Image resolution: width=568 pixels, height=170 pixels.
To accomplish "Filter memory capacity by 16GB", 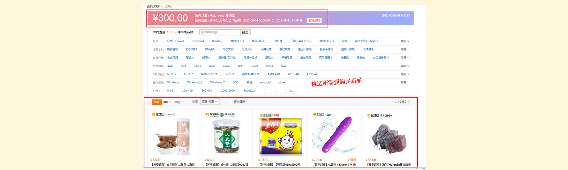I will 198,66.
